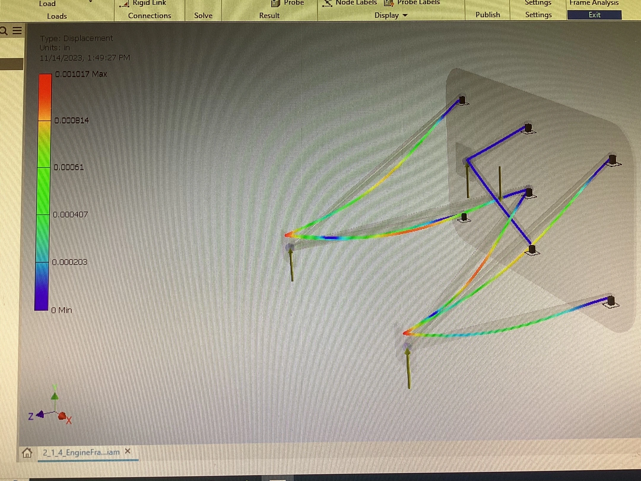The height and width of the screenshot is (481, 641).
Task: Open the Loads panel label
Action: (x=57, y=16)
